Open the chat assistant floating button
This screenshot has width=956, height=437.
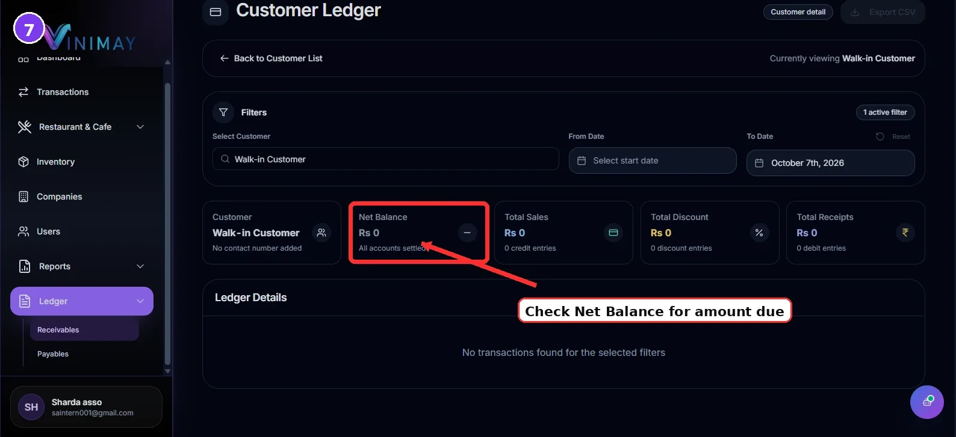tap(927, 402)
